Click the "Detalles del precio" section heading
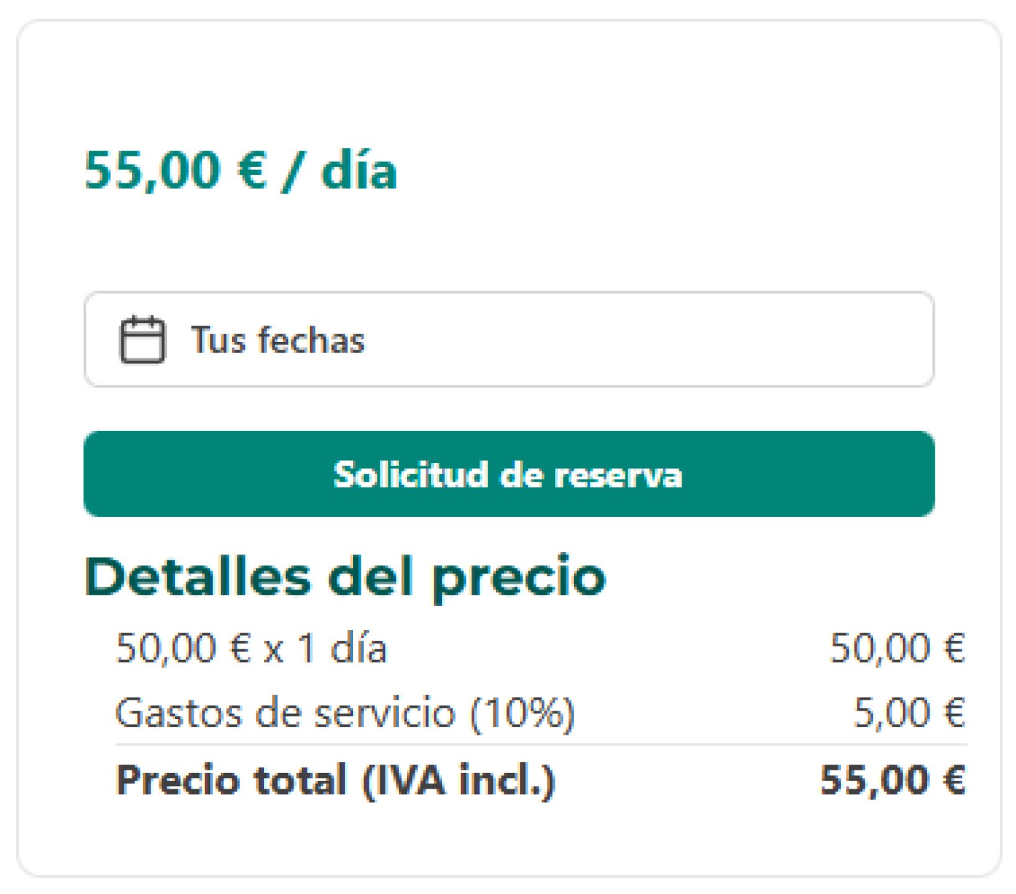This screenshot has width=1016, height=894. (x=346, y=577)
